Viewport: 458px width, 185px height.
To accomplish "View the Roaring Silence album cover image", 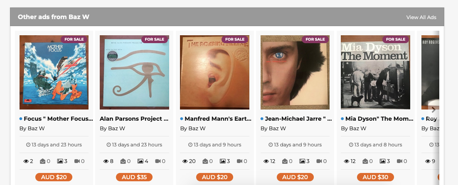I will 214,73.
